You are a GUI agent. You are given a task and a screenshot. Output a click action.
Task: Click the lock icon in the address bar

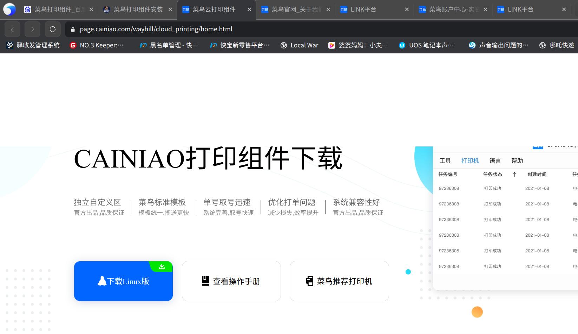click(73, 30)
